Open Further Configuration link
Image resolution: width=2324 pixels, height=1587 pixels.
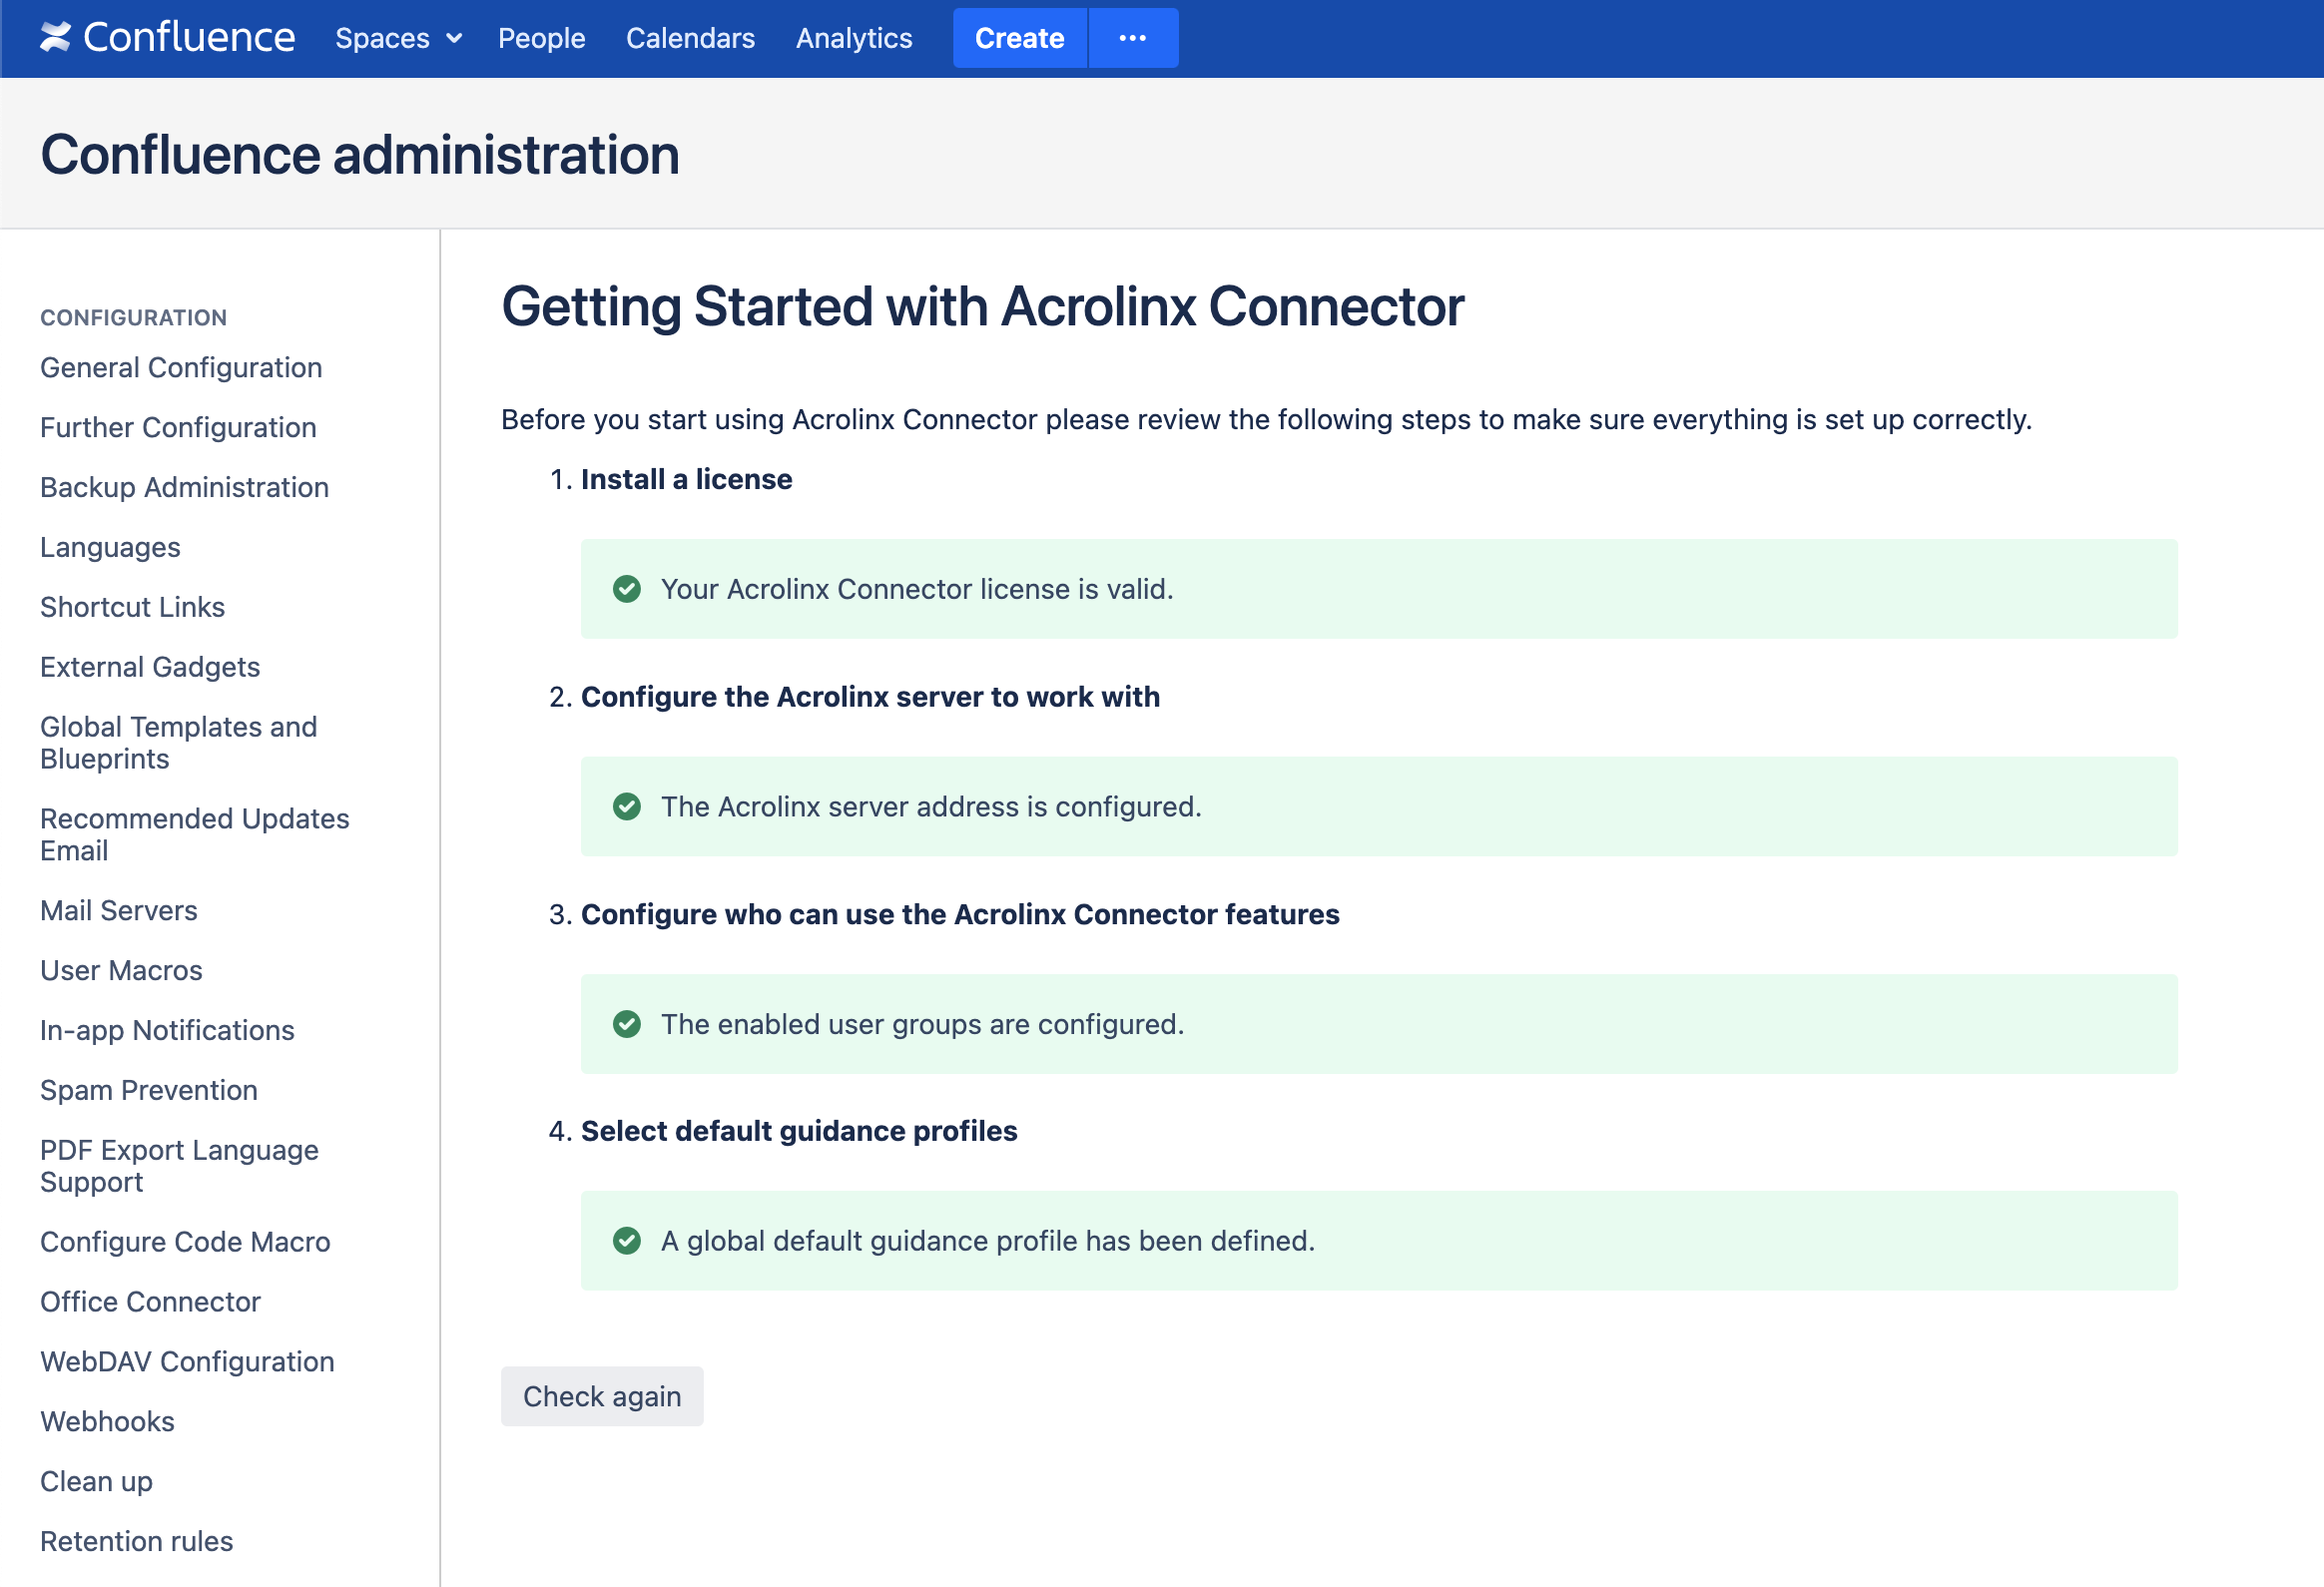coord(178,428)
